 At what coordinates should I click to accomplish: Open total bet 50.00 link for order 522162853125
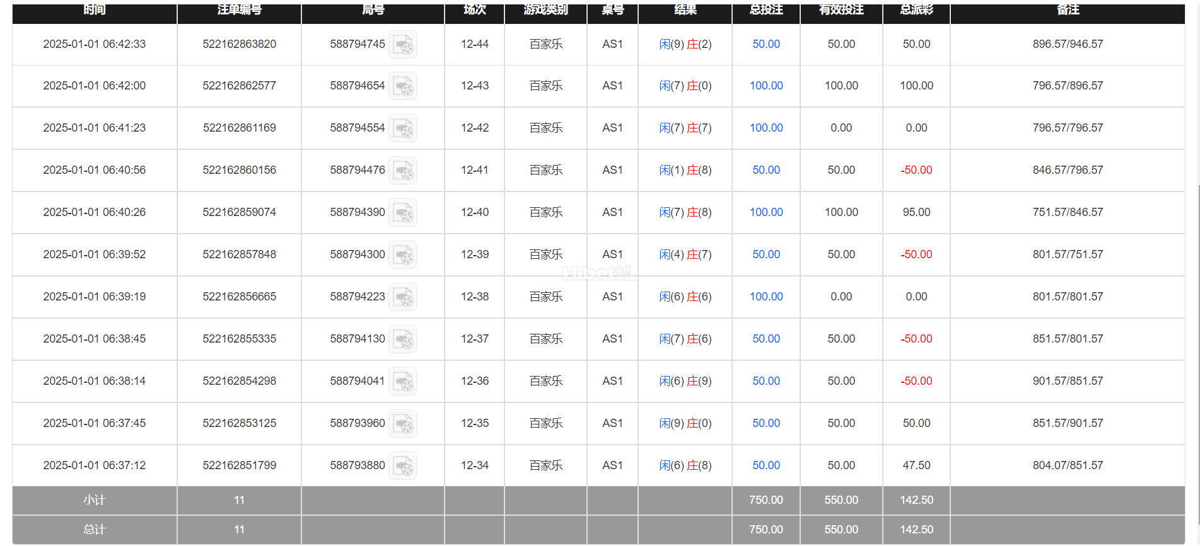766,423
